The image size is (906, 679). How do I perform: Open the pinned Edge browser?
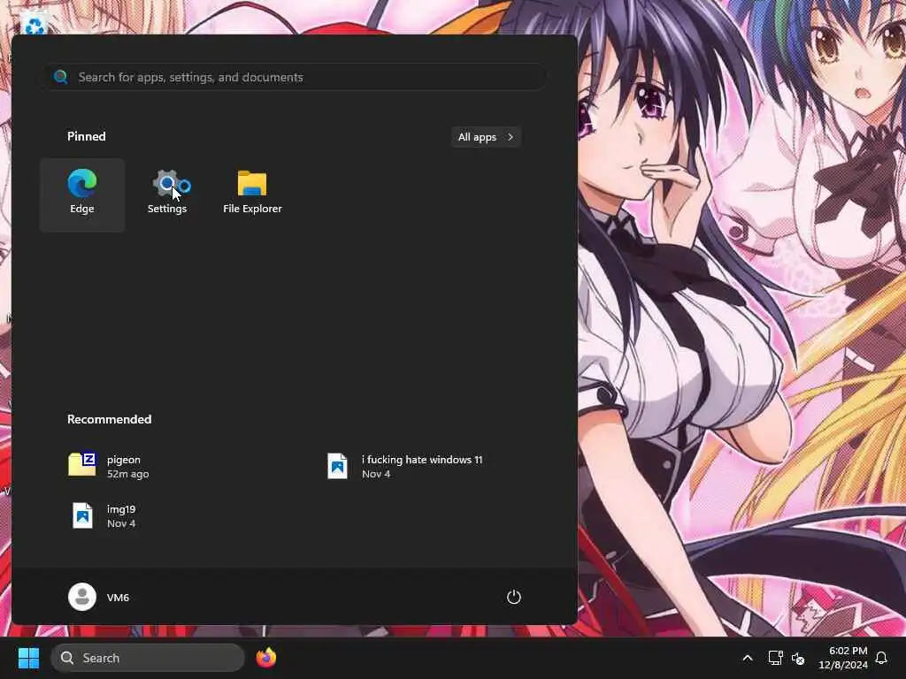point(82,195)
